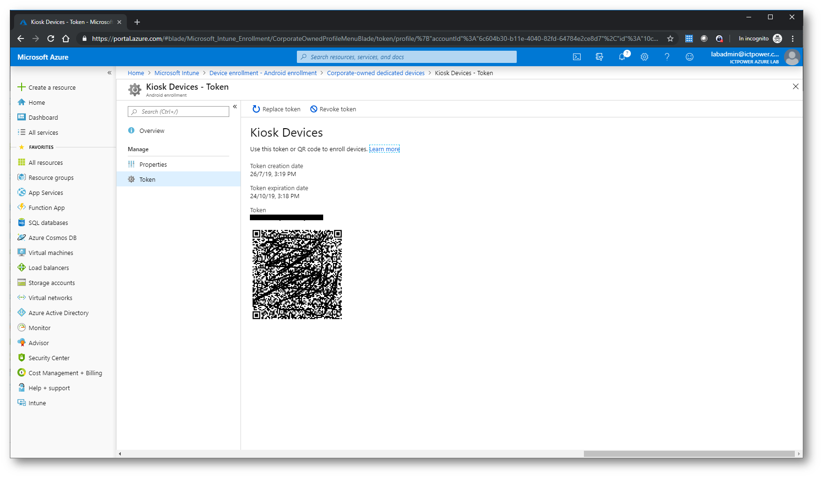Click the In incognito indicator
The image size is (823, 478).
[760, 39]
